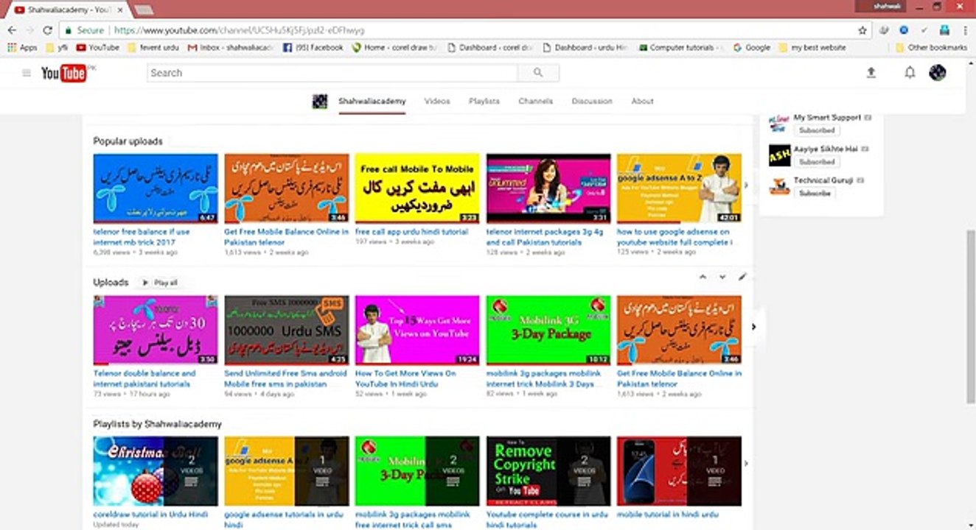Open the Apps shortcut in bookmarks bar
The image size is (976, 530).
[22, 47]
